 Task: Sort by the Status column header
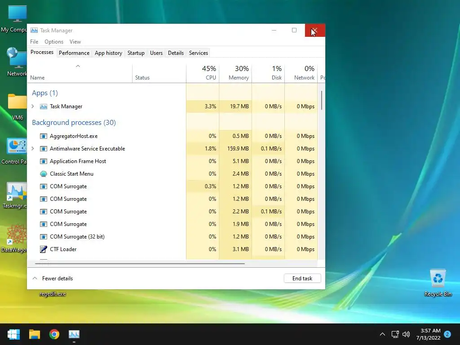(x=159, y=73)
